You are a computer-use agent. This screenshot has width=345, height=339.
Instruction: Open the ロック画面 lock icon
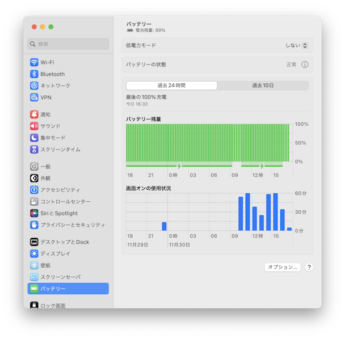coord(34,305)
